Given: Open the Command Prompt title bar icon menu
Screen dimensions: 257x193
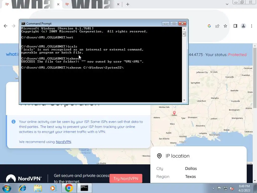Looking at the screenshot, I should pos(23,24).
